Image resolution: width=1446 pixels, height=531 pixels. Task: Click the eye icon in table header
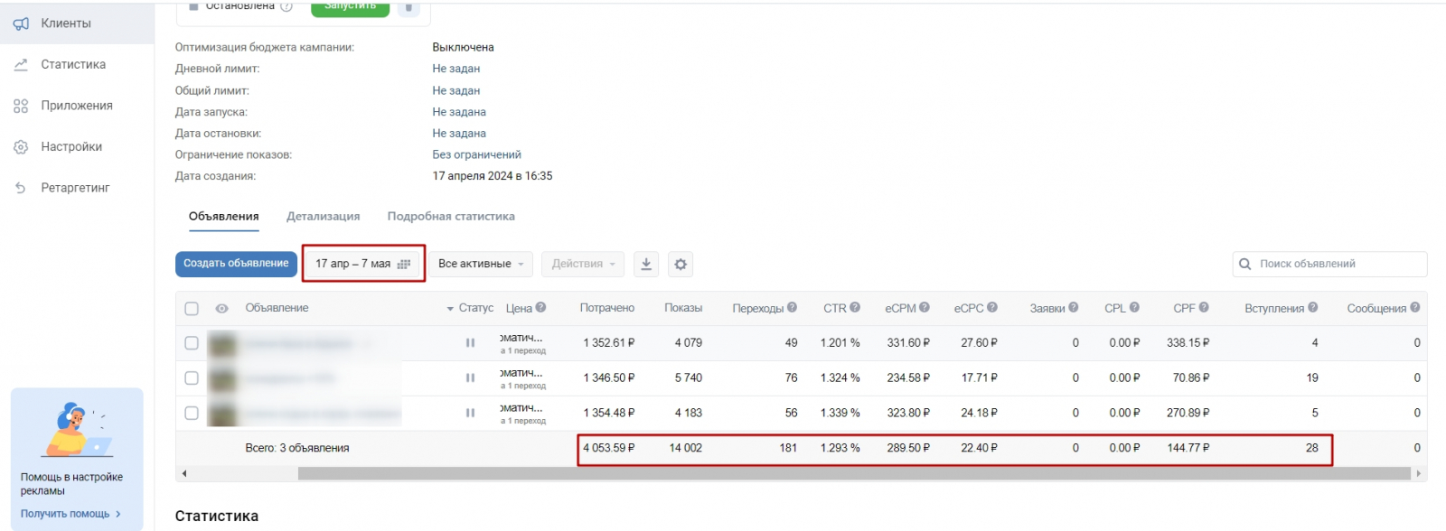point(221,309)
